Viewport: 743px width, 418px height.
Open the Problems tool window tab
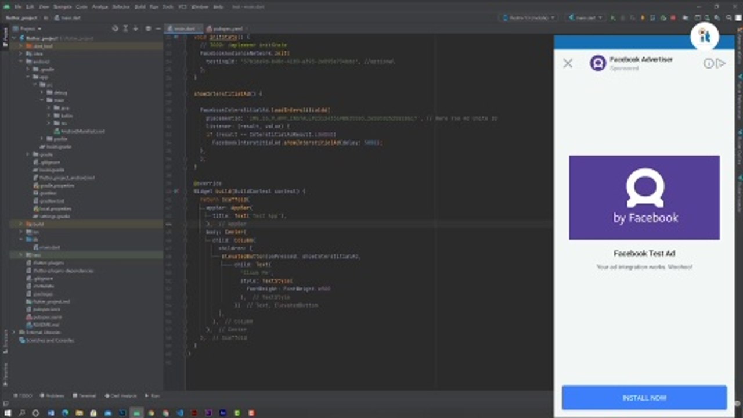[x=52, y=395]
